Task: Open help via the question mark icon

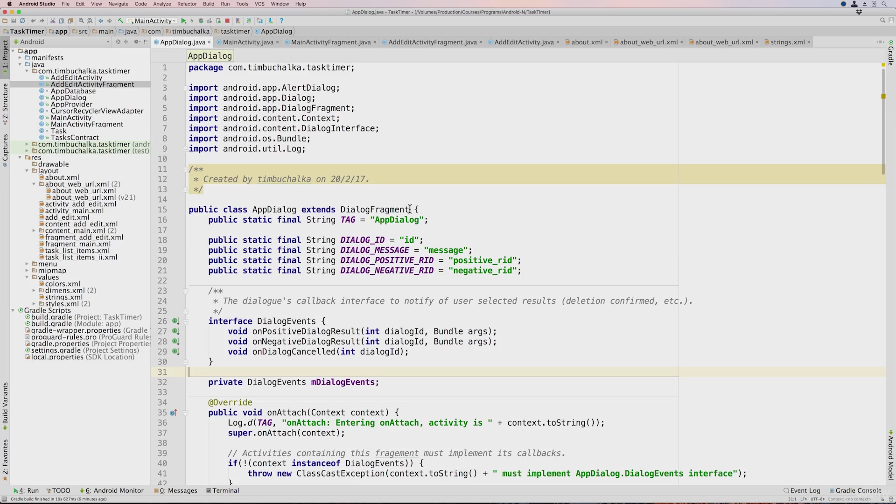Action: pos(281,21)
